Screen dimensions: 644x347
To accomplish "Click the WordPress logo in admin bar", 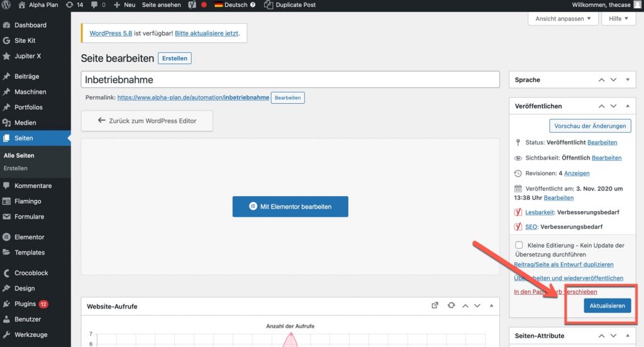I will (7, 5).
